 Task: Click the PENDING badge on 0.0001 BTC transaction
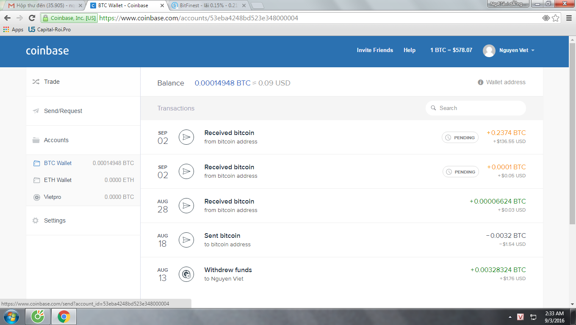(461, 172)
